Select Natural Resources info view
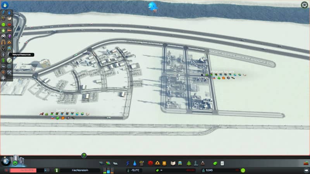 click(9, 60)
